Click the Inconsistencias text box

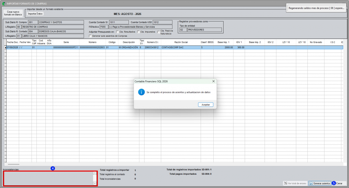48,178
